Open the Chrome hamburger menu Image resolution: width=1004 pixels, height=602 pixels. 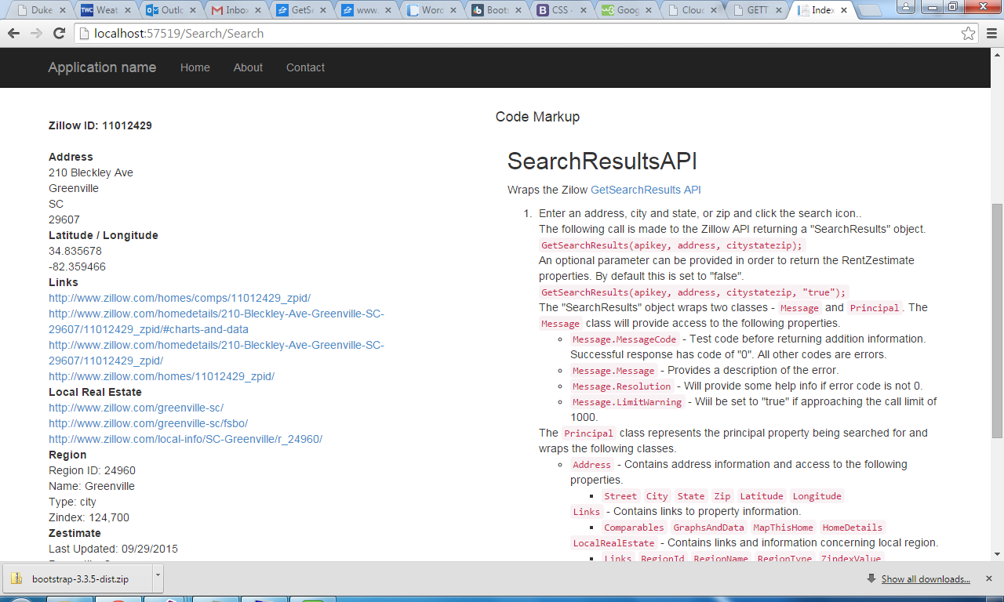pyautogui.click(x=991, y=34)
